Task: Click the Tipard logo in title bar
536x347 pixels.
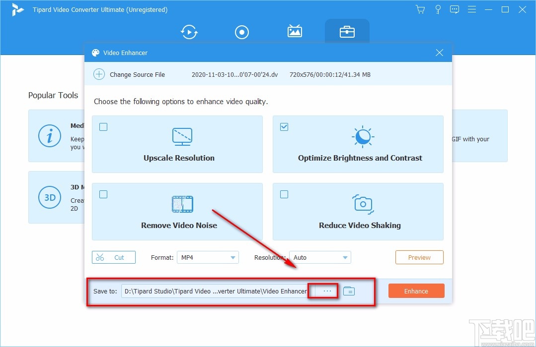Action: point(17,9)
